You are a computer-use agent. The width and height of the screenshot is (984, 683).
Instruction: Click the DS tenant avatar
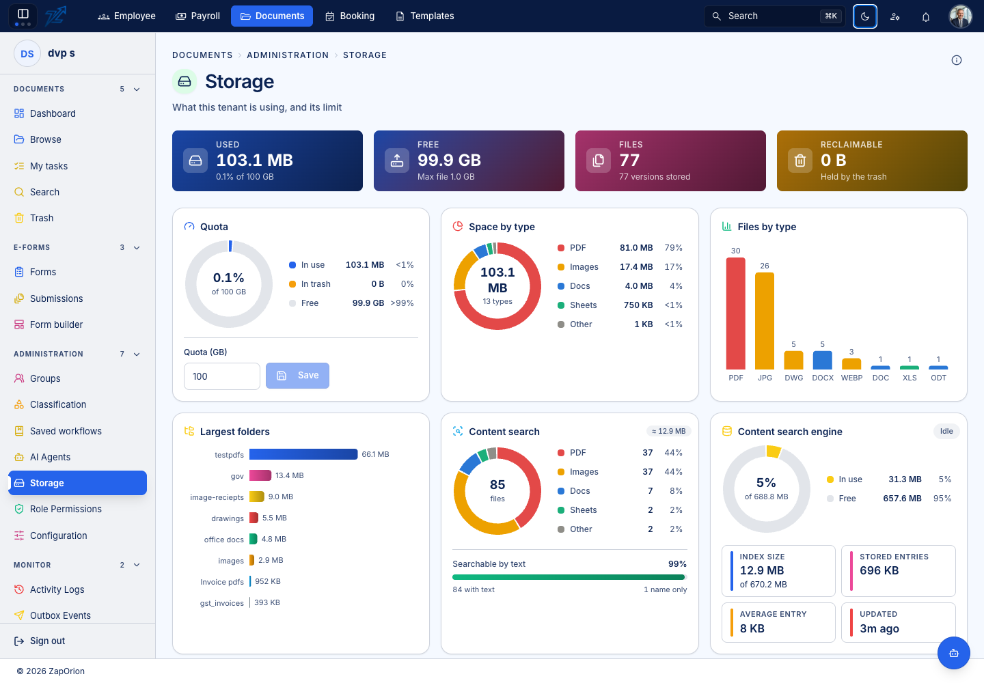pos(27,53)
